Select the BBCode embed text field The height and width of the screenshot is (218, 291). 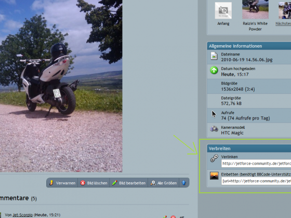(256, 181)
